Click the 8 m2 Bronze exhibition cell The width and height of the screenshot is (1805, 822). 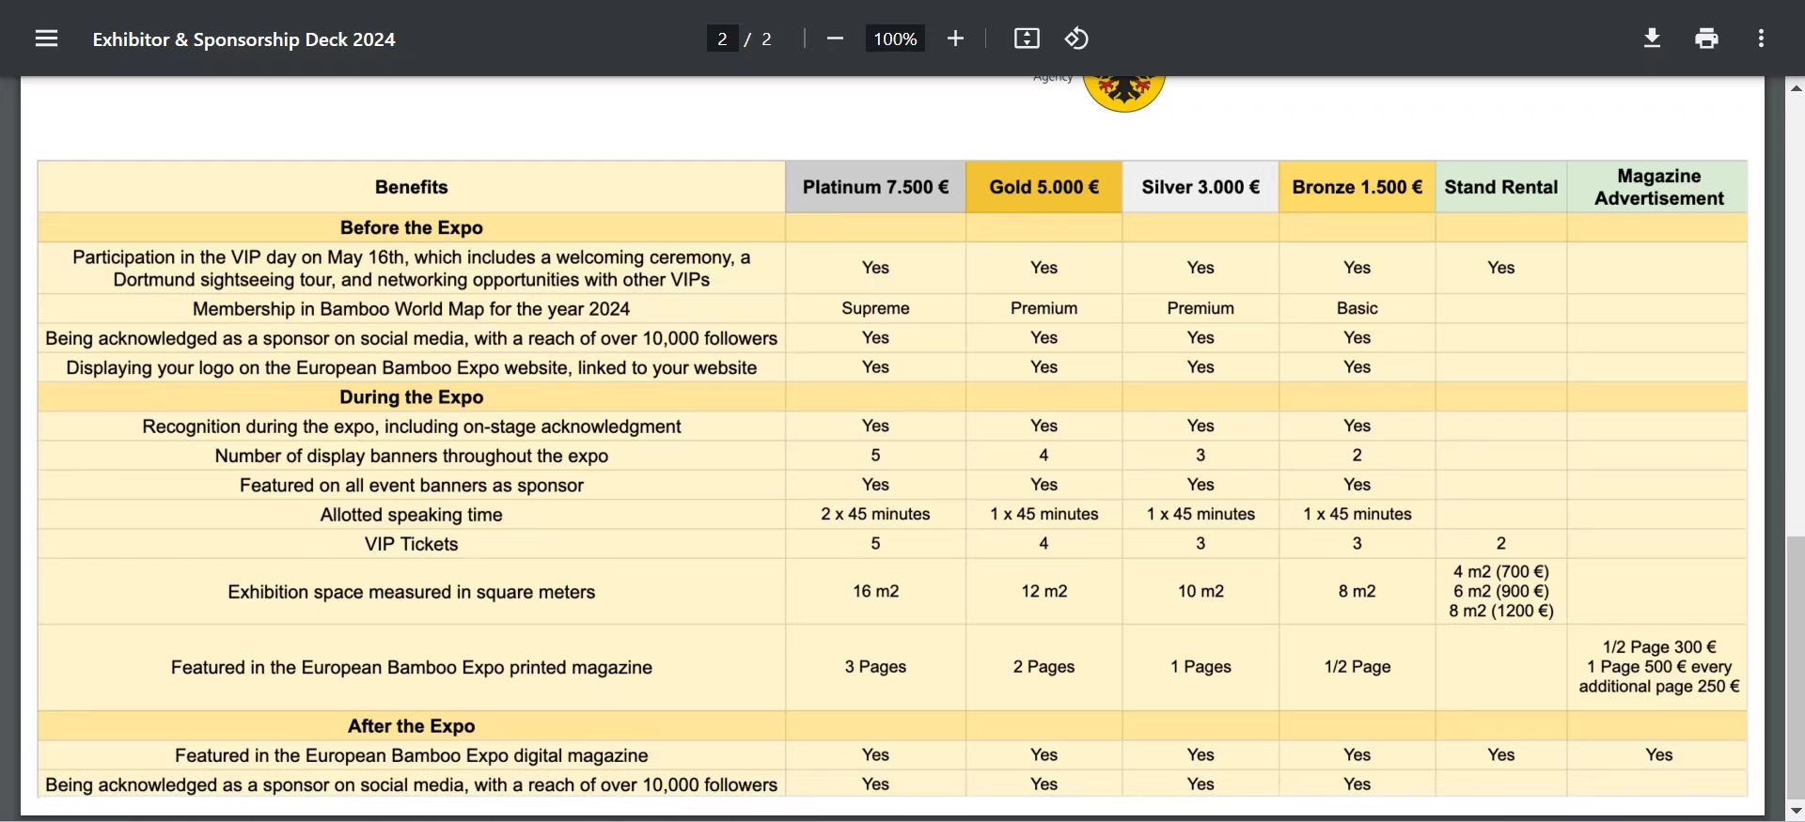pos(1357,591)
